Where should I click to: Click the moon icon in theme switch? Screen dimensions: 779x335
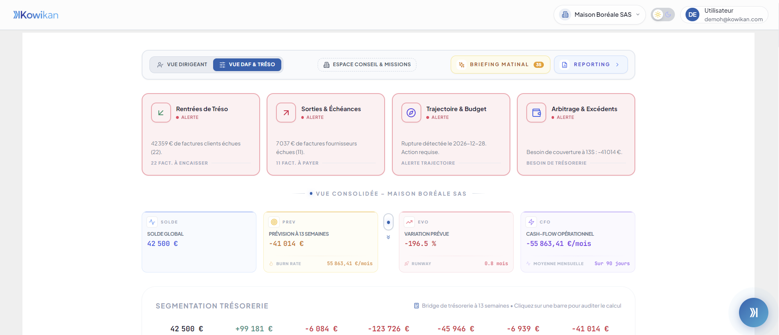click(x=668, y=15)
